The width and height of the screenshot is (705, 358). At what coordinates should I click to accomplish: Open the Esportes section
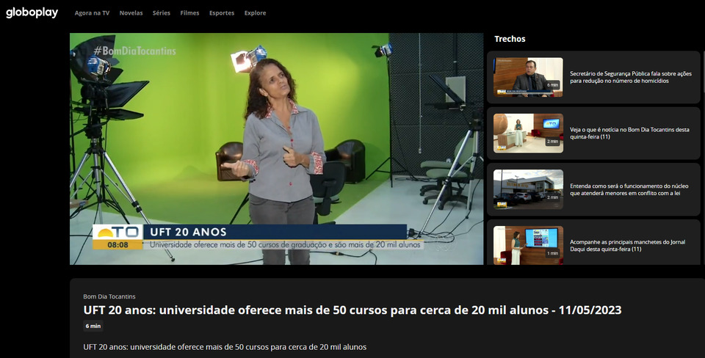222,13
